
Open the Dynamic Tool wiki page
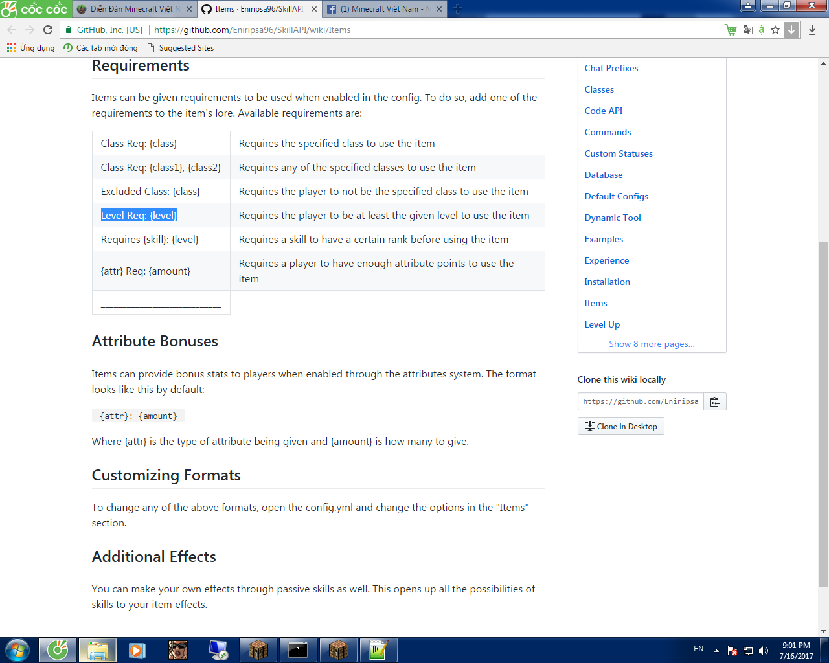(x=613, y=218)
